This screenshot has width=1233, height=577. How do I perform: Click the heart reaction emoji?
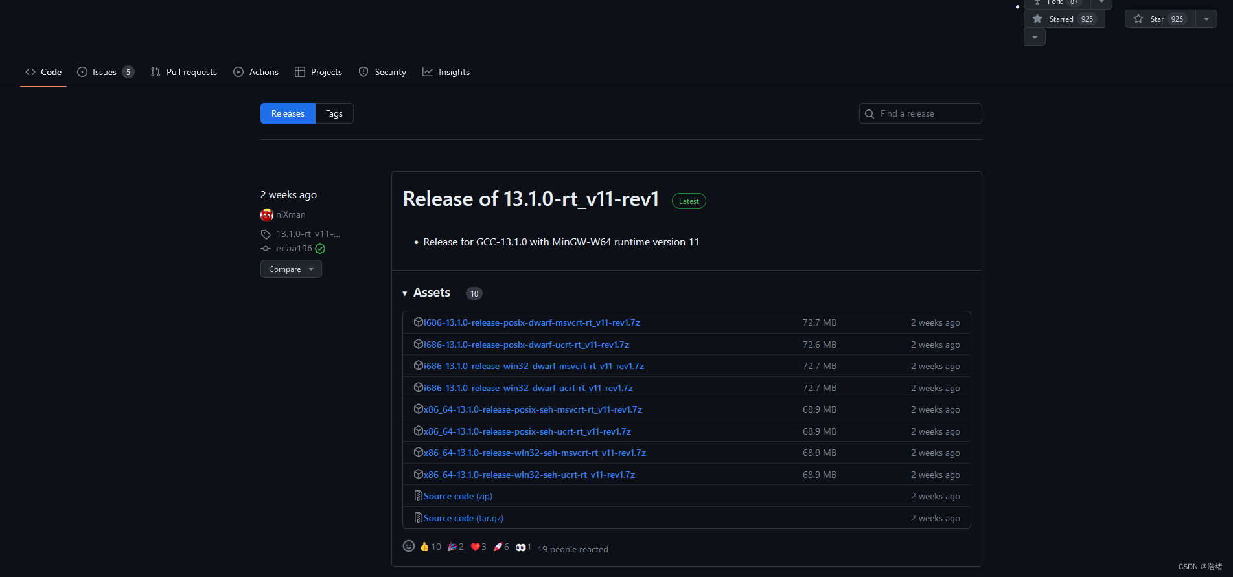tap(475, 547)
